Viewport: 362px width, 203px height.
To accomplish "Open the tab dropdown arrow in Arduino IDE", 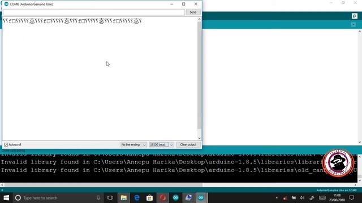I will 353,24.
